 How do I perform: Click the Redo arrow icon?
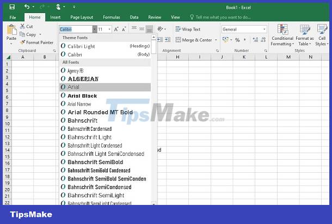(x=42, y=7)
